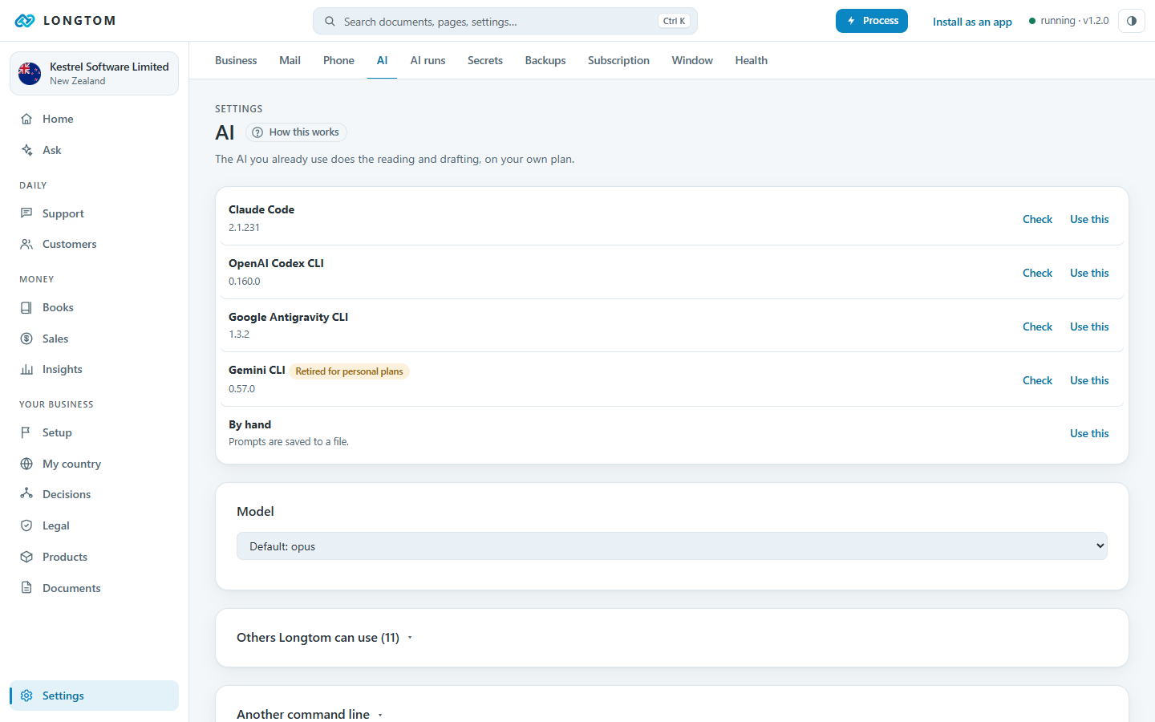Viewport: 1155px width, 722px height.
Task: Expand Another command line section
Action: (310, 714)
